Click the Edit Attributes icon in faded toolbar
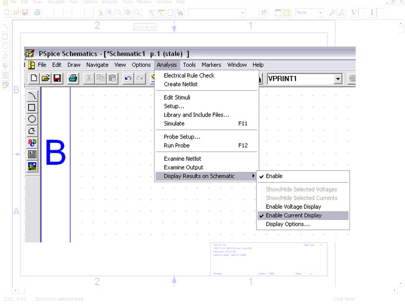405x304 pixels. coord(264,12)
